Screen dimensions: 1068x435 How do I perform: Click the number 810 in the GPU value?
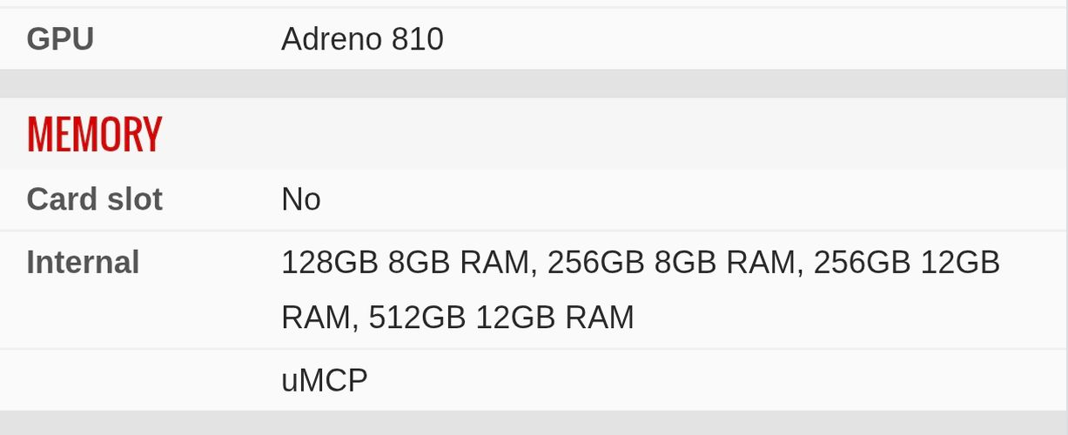[x=418, y=39]
